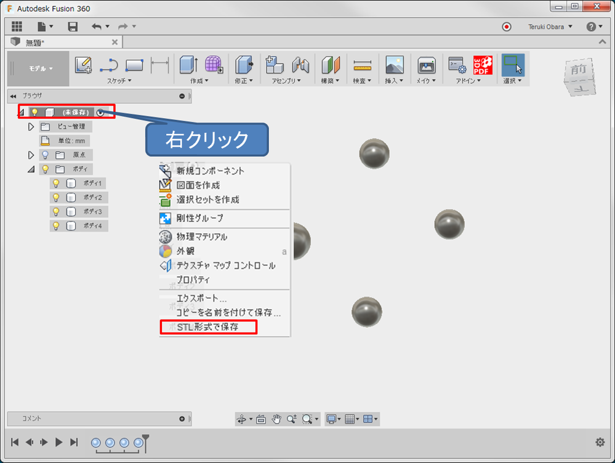The width and height of the screenshot is (615, 463).
Task: Expand the 原点 tree node
Action: coord(31,155)
